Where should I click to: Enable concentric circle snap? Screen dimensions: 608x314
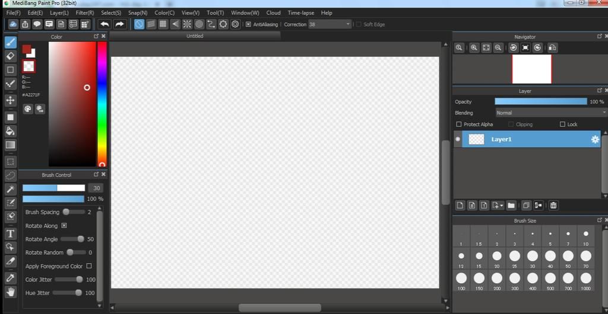199,24
